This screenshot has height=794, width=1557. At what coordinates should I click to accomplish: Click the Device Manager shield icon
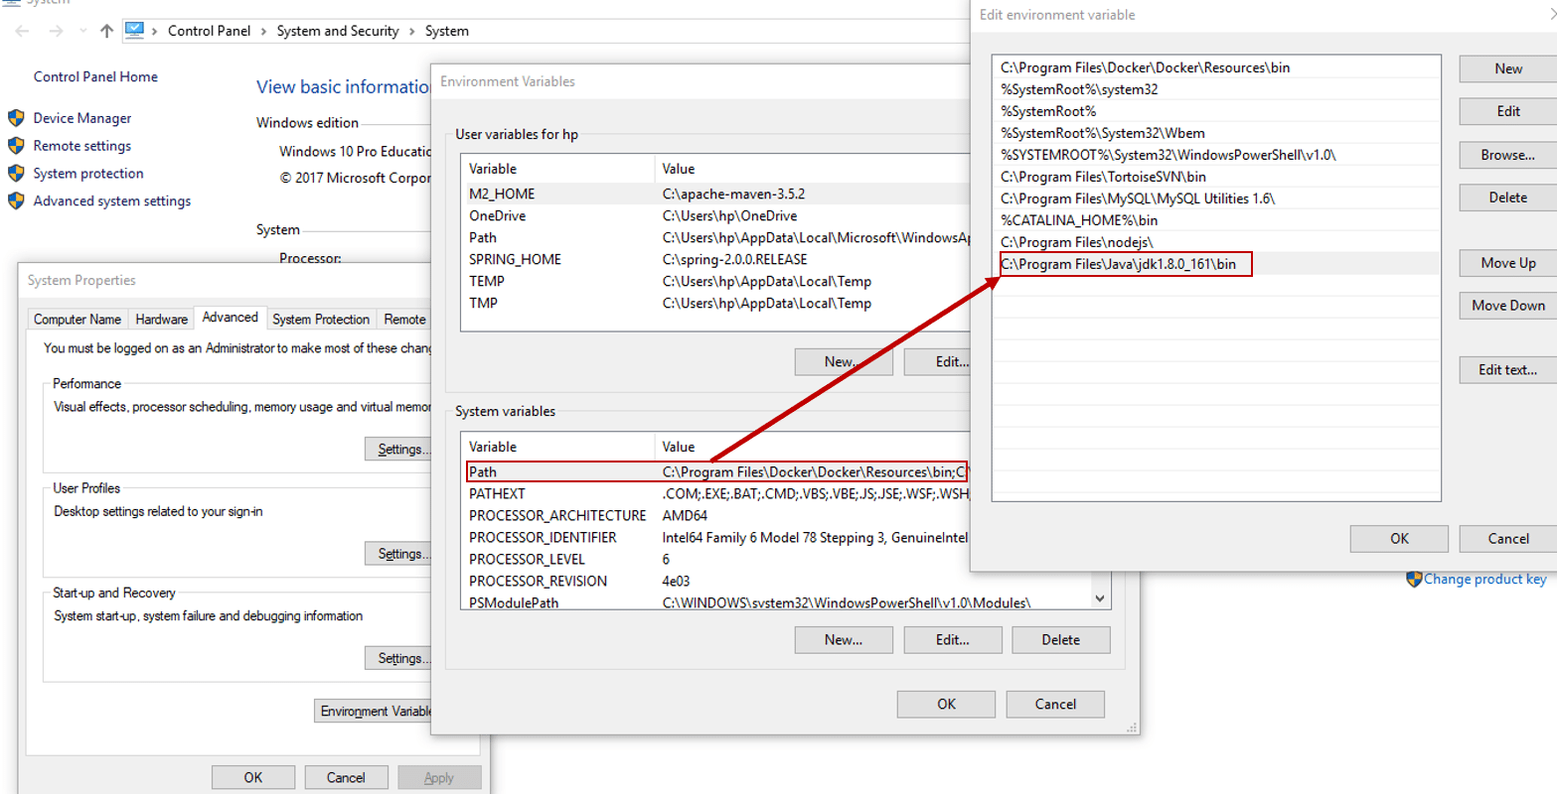pyautogui.click(x=16, y=118)
